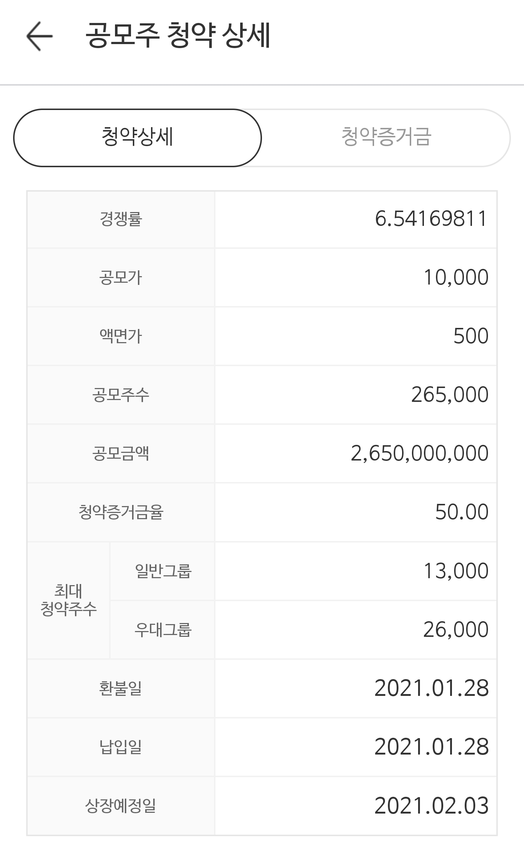This screenshot has height=858, width=524.
Task: Tap the 일반그룹 maximum of 13,000
Action: tap(456, 571)
